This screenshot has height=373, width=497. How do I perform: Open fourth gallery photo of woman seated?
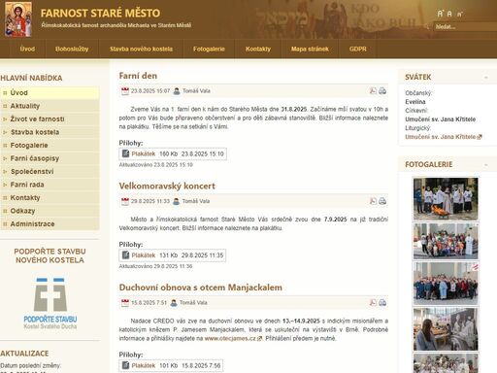[x=446, y=329]
